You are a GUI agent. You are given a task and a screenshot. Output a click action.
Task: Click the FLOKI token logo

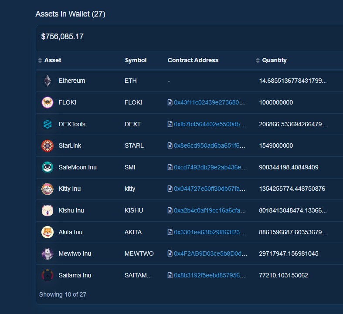48,102
